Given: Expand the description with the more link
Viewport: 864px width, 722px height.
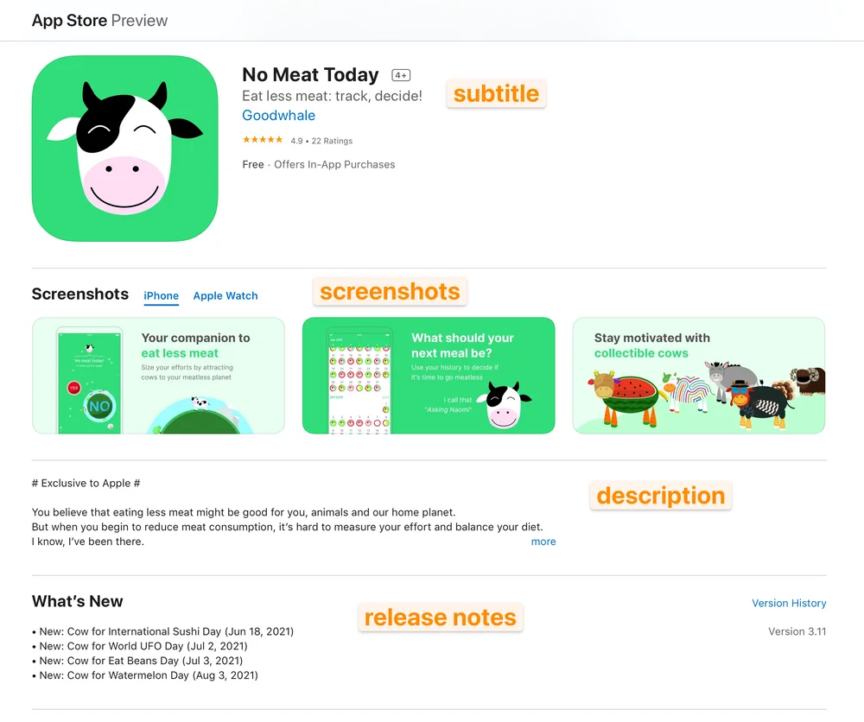Looking at the screenshot, I should click(543, 541).
